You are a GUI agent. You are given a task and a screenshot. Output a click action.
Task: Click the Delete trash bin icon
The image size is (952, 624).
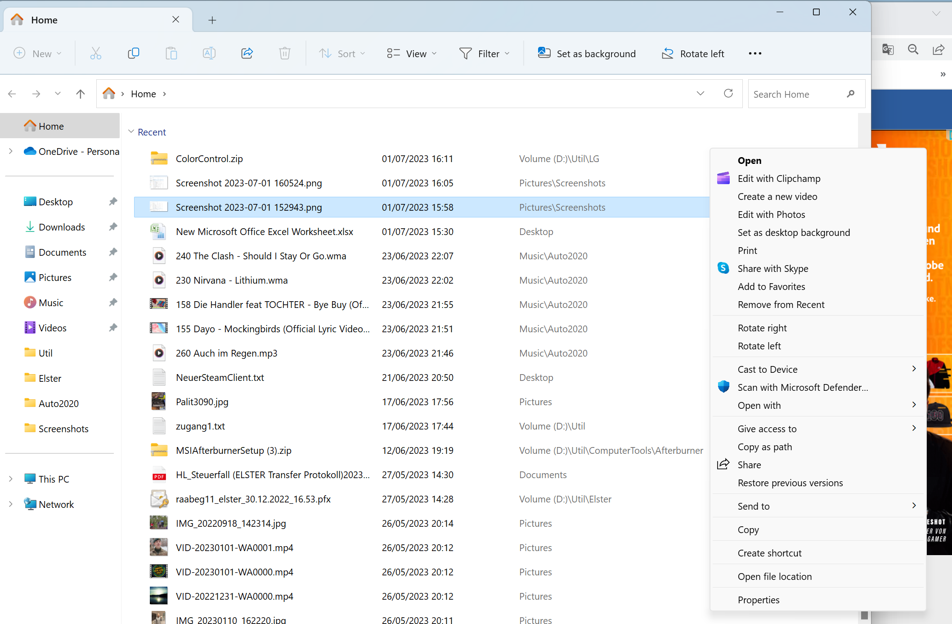(285, 54)
